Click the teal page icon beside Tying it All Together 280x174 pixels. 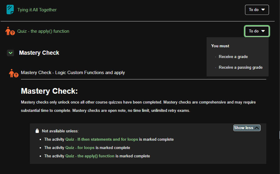[x=10, y=10]
